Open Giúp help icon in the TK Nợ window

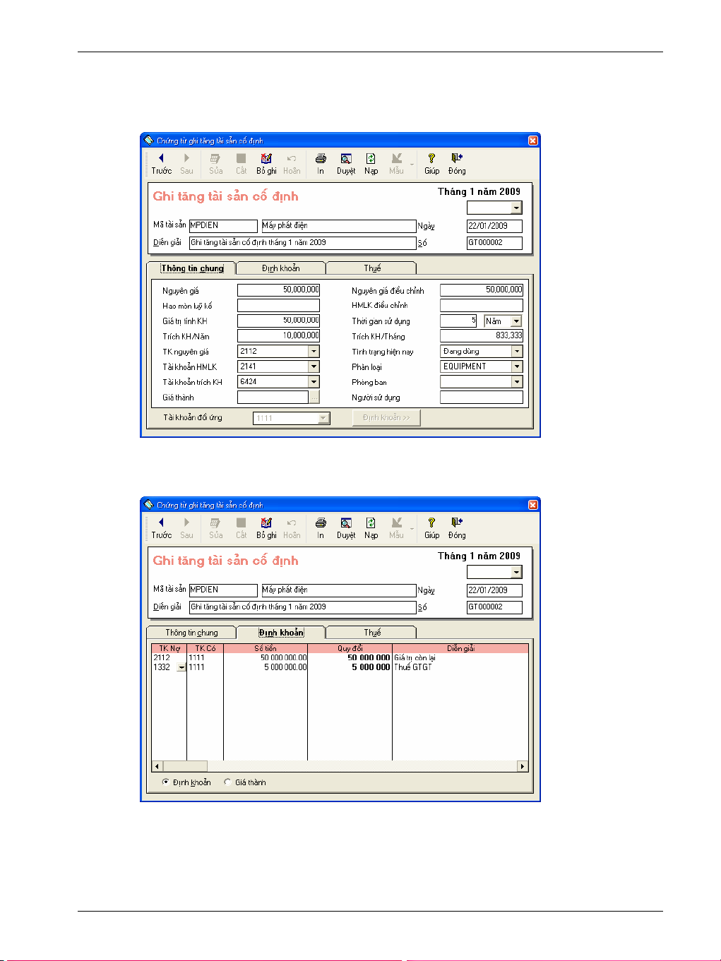pyautogui.click(x=431, y=523)
